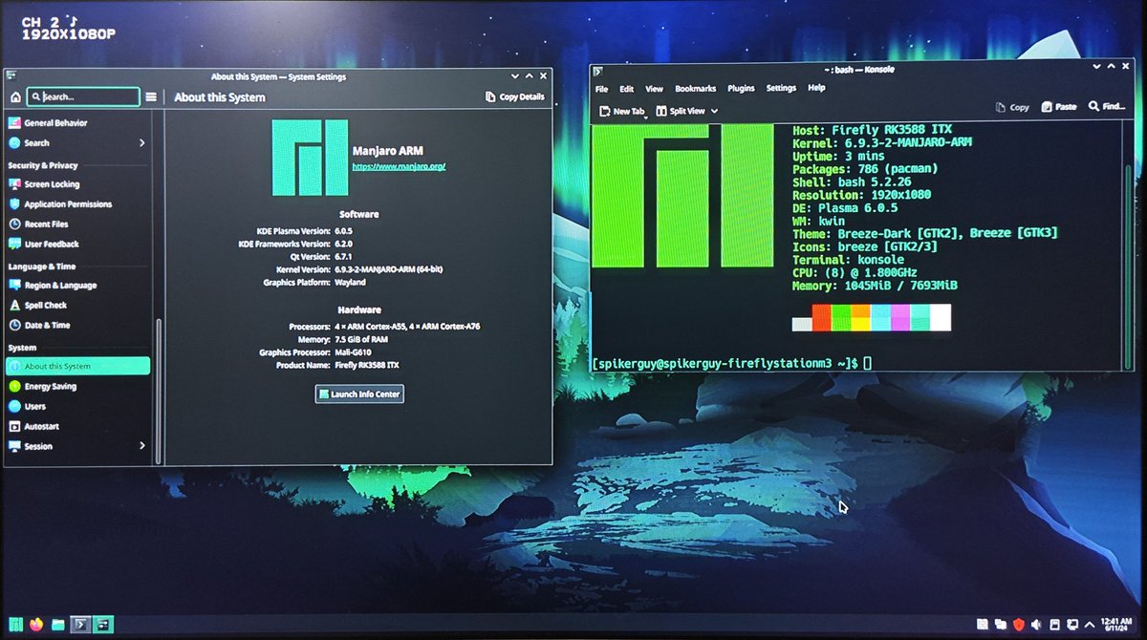Expand the Split View dropdown arrow

click(714, 111)
